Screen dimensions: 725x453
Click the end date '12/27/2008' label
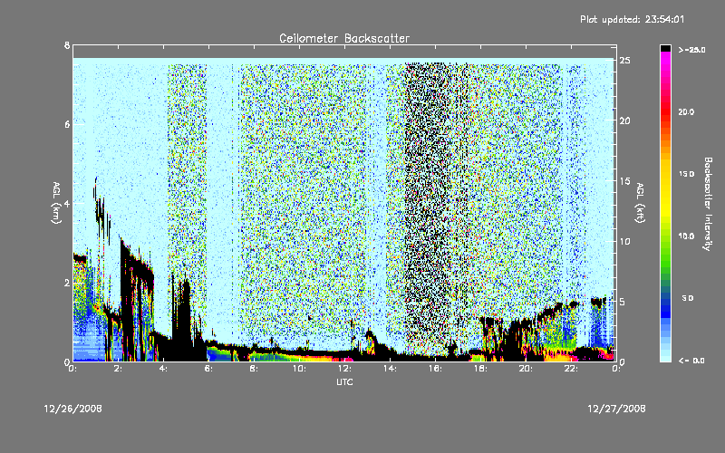pyautogui.click(x=616, y=409)
